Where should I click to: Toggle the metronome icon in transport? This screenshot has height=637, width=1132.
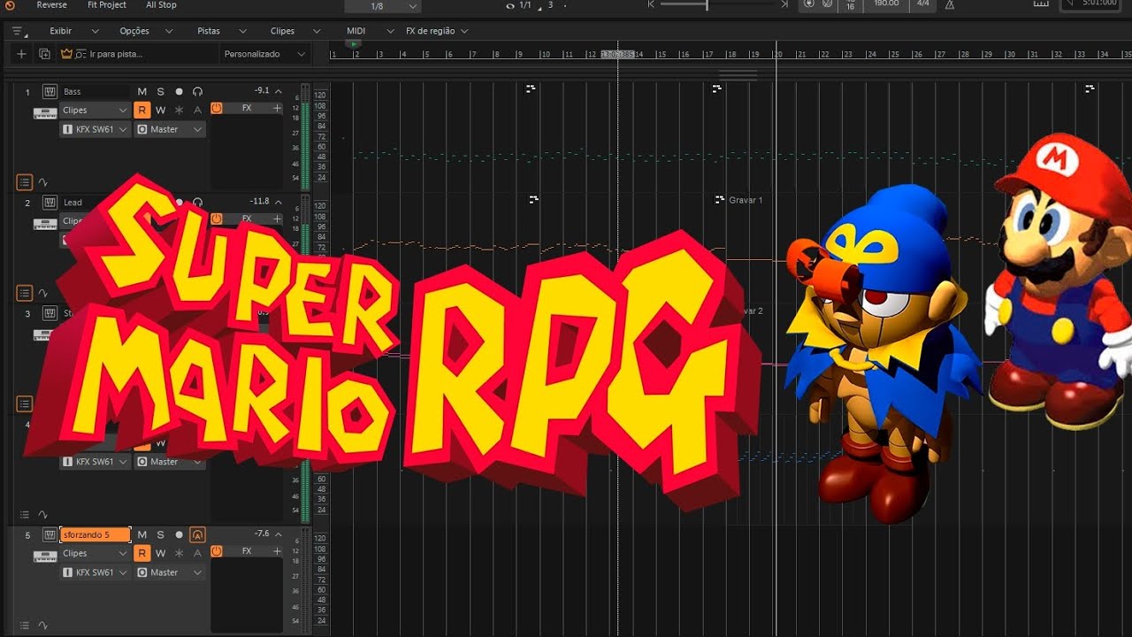[950, 4]
